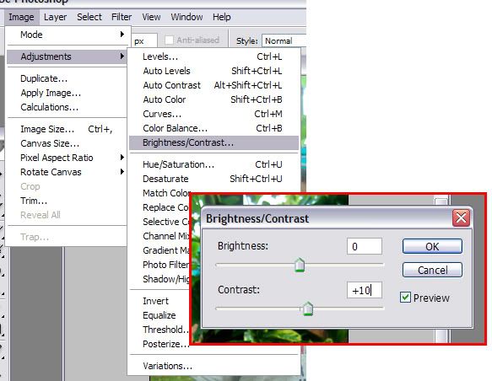The image size is (492, 381).
Task: Open the Style dropdown showing Normal
Action: (x=284, y=40)
